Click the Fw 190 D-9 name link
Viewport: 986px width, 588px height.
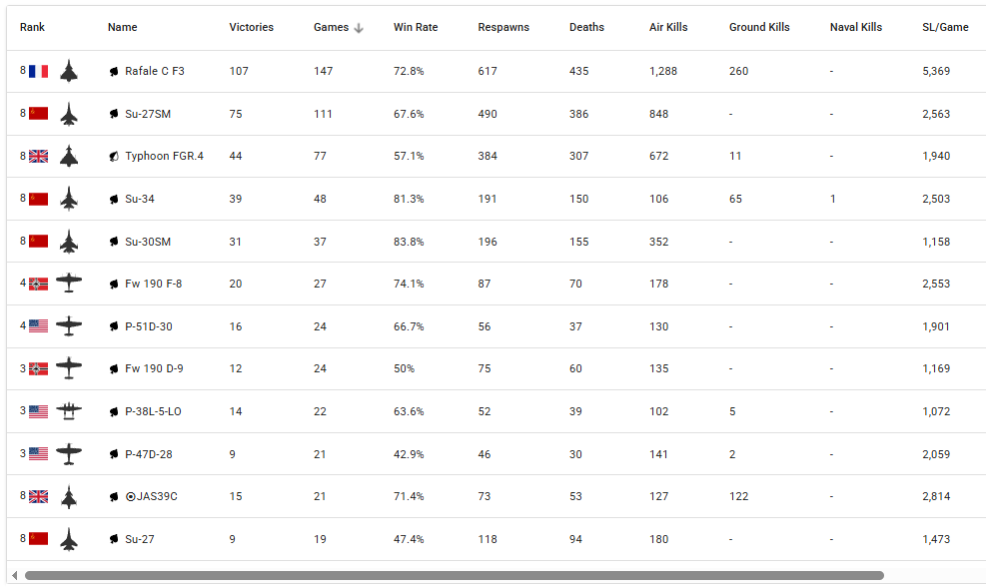pyautogui.click(x=153, y=368)
